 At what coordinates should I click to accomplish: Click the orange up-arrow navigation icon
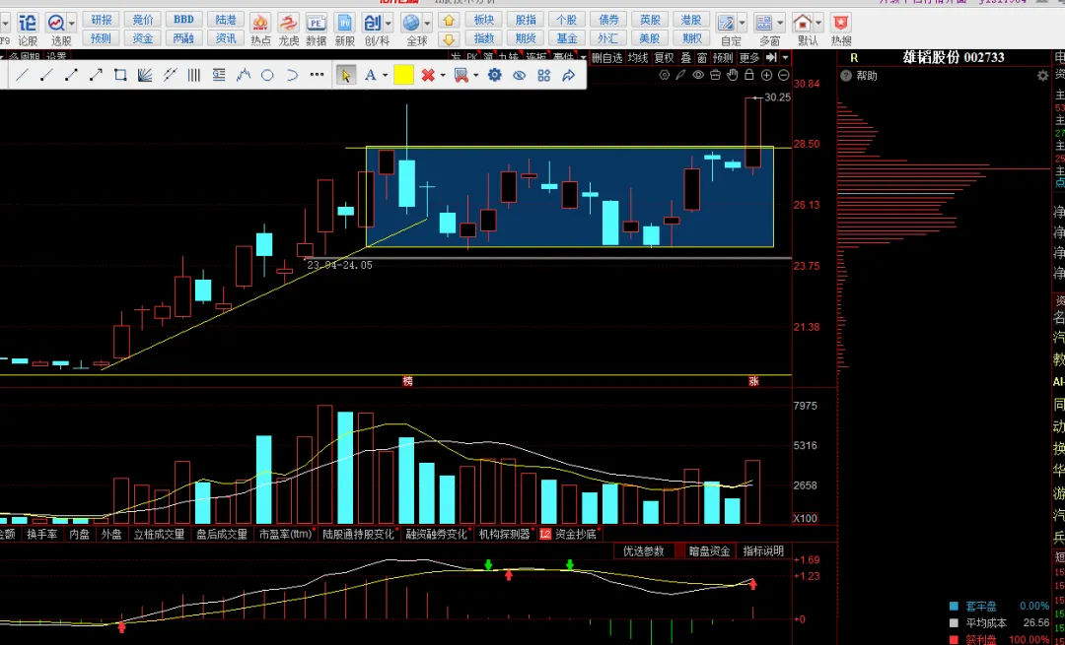[449, 21]
